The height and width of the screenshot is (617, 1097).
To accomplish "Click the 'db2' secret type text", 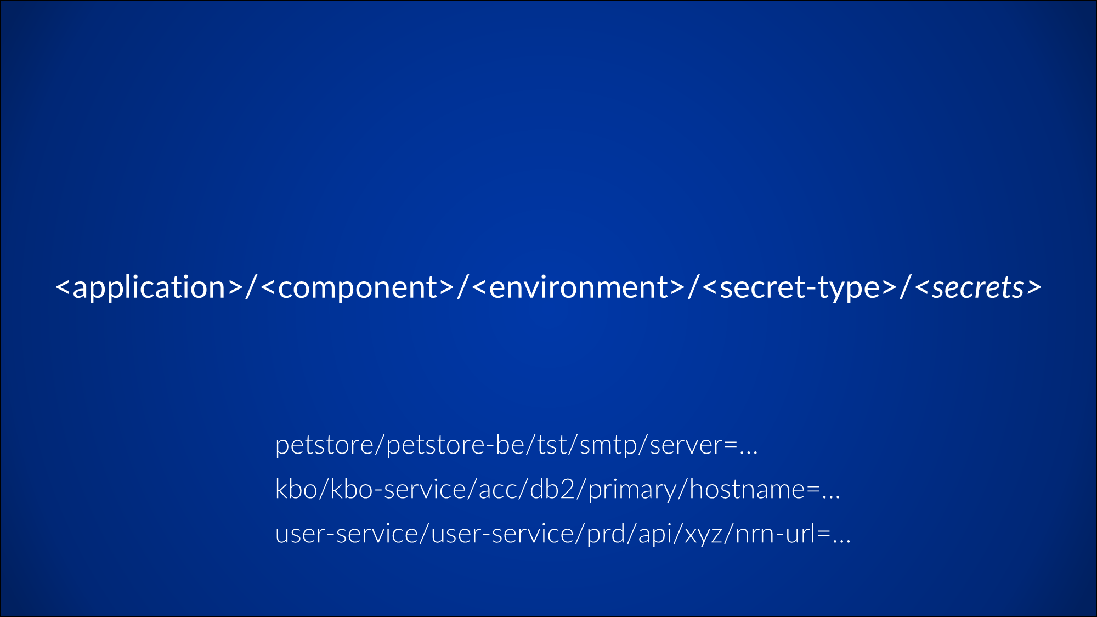I will (x=552, y=489).
